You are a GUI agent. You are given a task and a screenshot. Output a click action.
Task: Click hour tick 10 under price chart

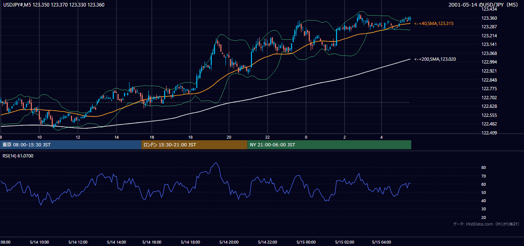pos(39,137)
